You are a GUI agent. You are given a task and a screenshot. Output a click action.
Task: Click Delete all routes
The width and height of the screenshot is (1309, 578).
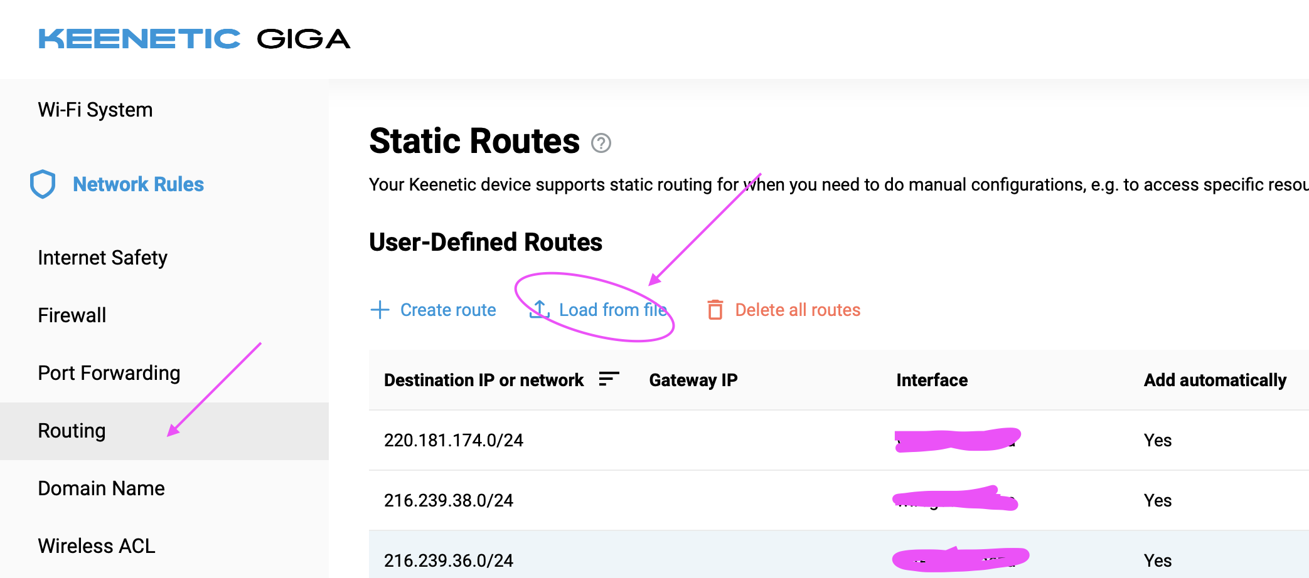click(x=797, y=310)
